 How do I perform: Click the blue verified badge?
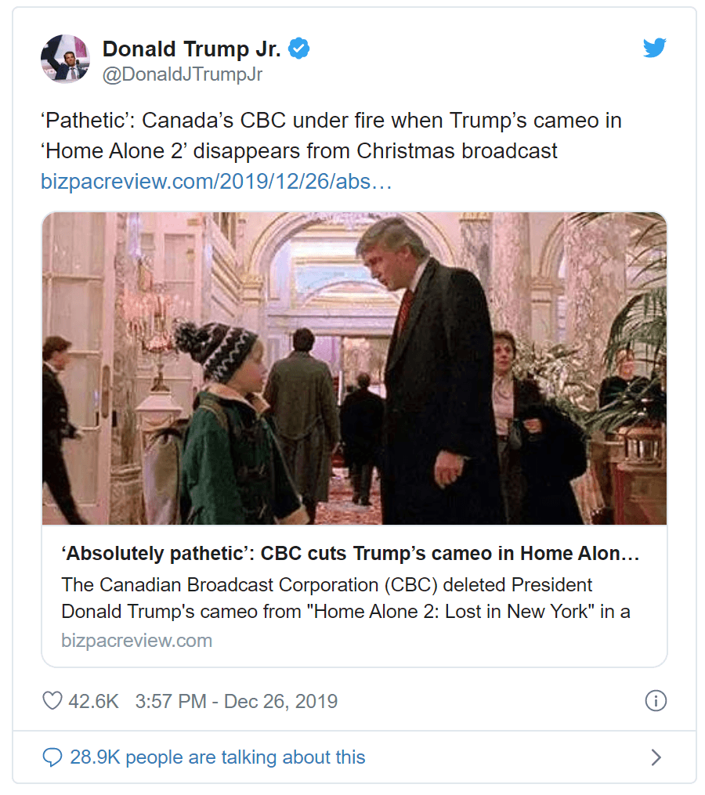[x=299, y=49]
